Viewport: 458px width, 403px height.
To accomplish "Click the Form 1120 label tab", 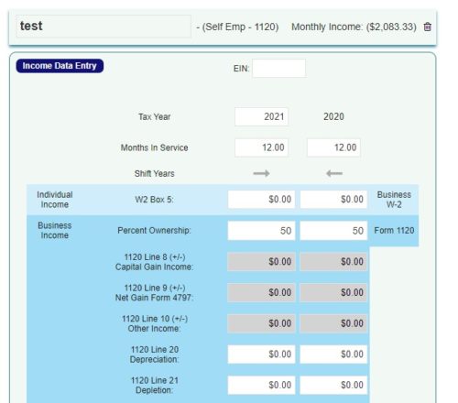I will (394, 231).
